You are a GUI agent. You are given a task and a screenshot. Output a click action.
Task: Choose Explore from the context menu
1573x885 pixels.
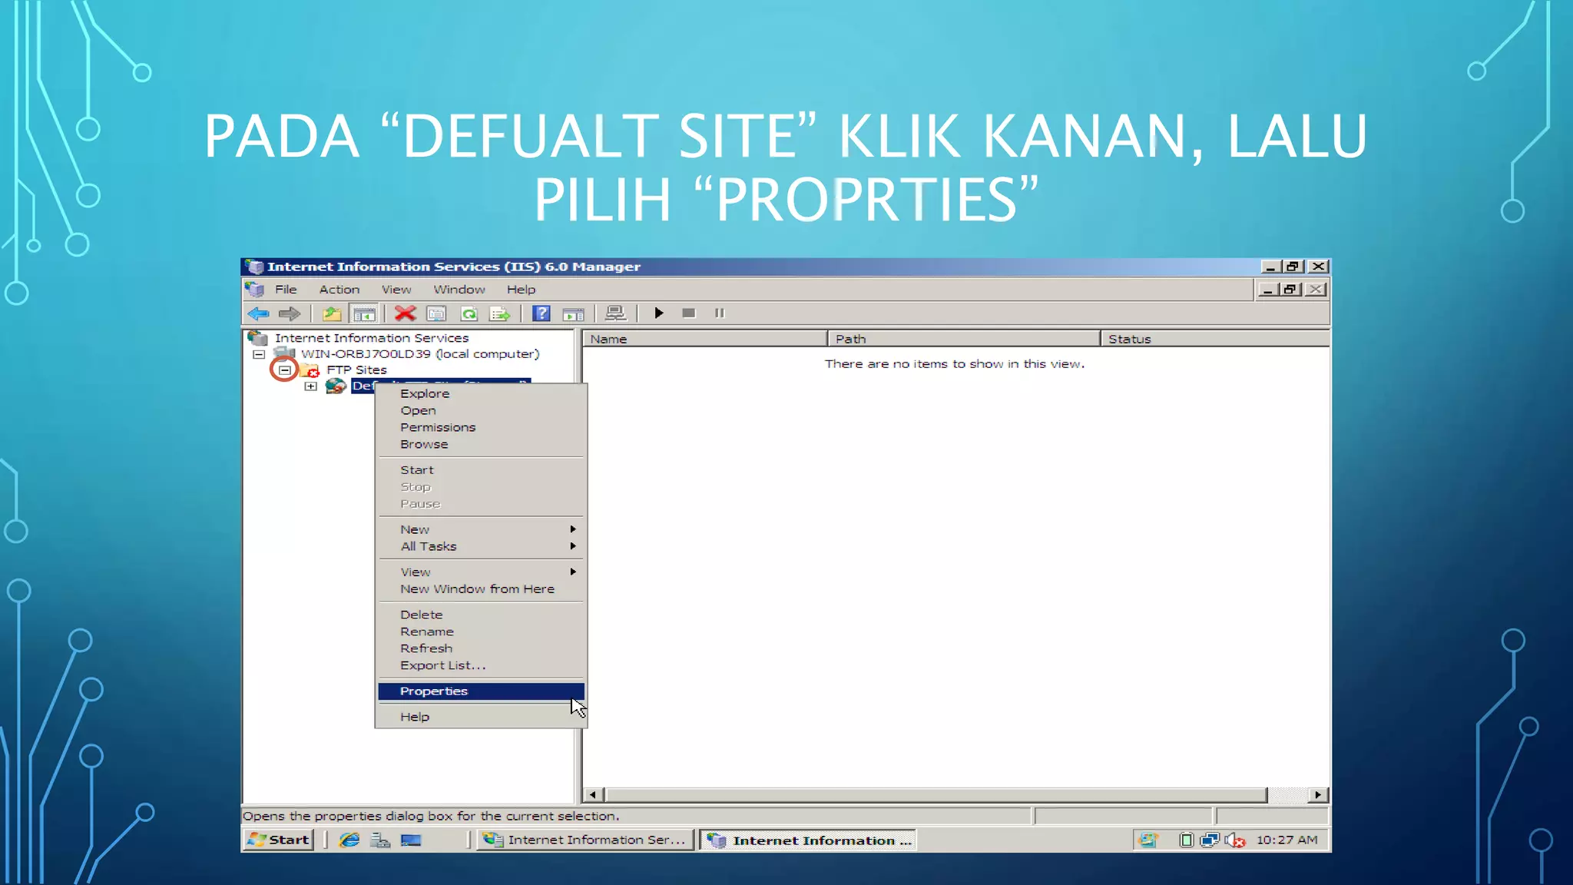point(481,393)
